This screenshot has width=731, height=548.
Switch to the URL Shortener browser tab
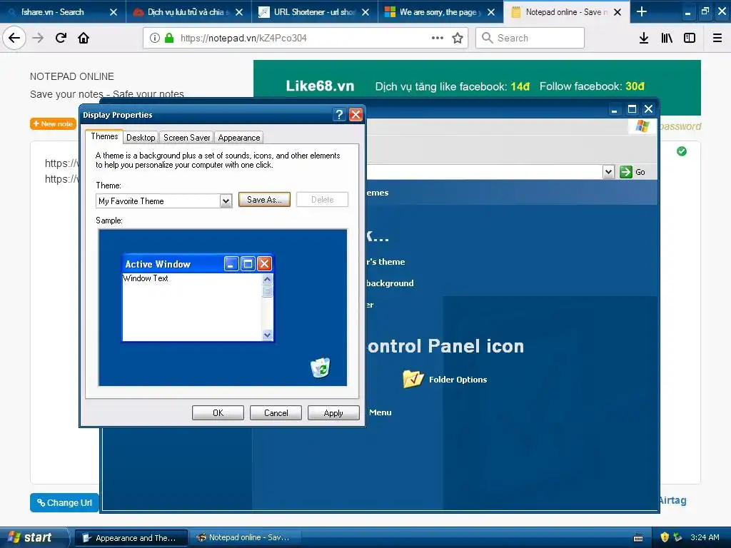click(314, 12)
